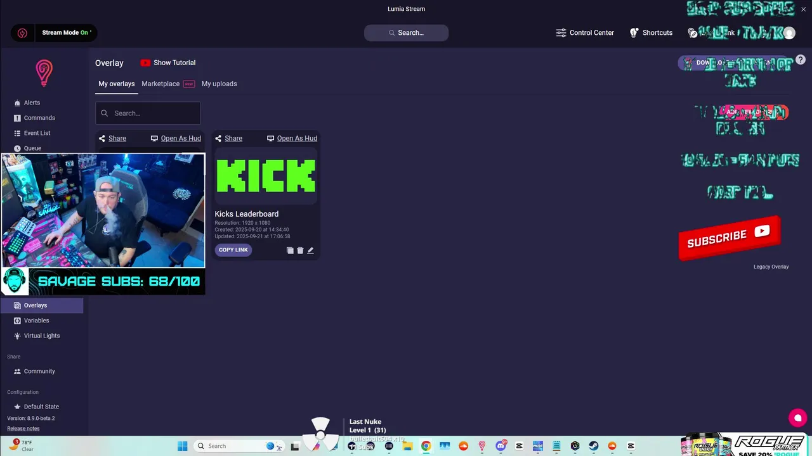Open Discord from the taskbar

click(x=501, y=446)
